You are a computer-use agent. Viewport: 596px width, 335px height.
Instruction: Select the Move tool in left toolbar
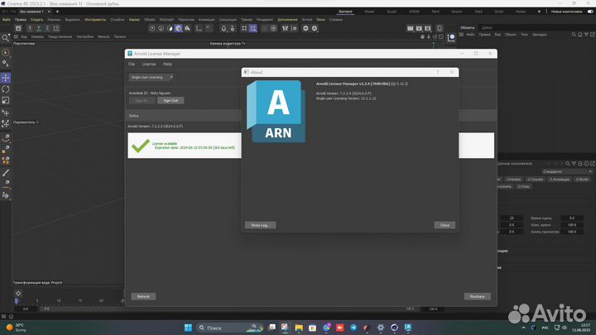(5, 78)
